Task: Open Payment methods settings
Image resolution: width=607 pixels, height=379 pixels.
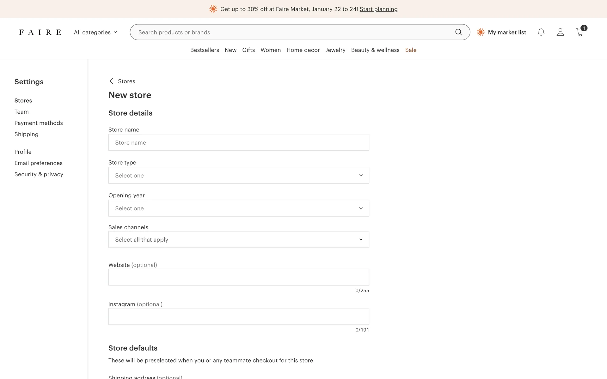Action: click(x=39, y=123)
